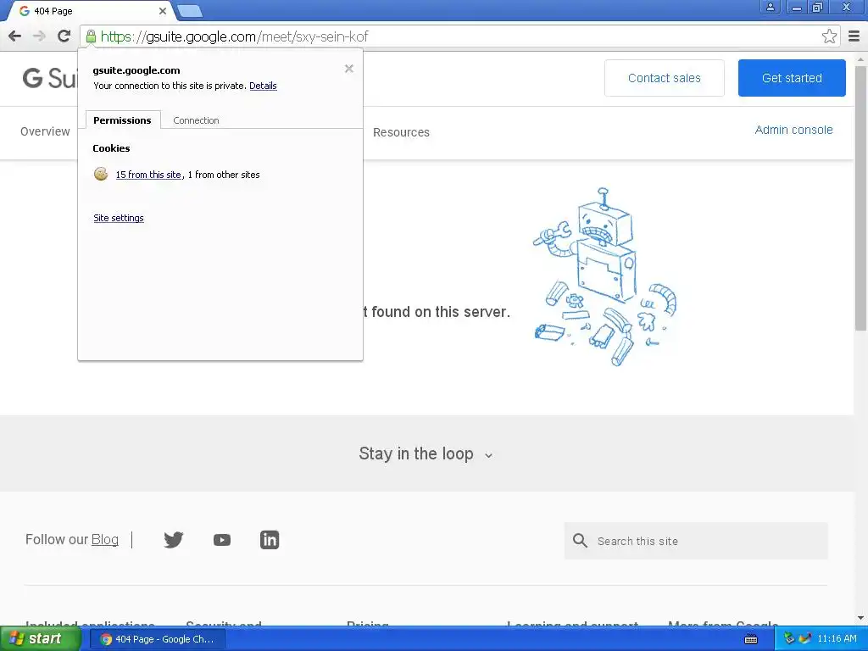Open the Twitter social icon

click(173, 540)
